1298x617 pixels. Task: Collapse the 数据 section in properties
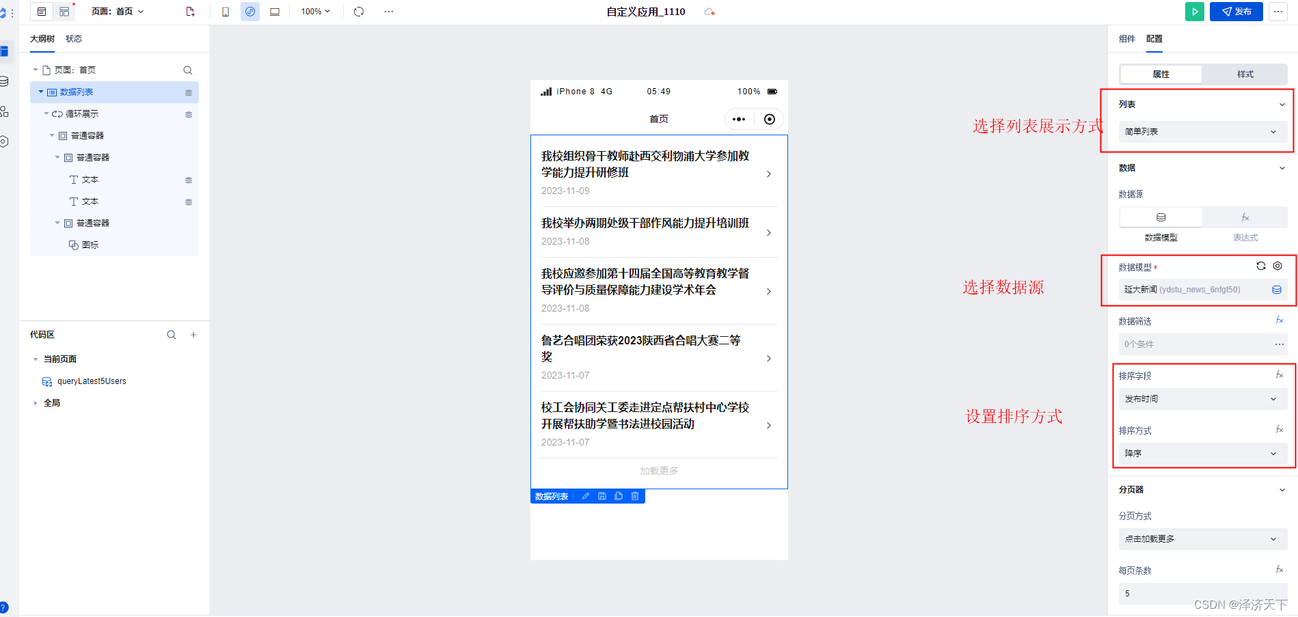click(x=1282, y=168)
